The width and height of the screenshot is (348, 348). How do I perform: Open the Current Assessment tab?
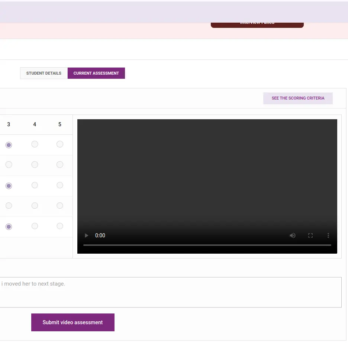[x=96, y=73]
